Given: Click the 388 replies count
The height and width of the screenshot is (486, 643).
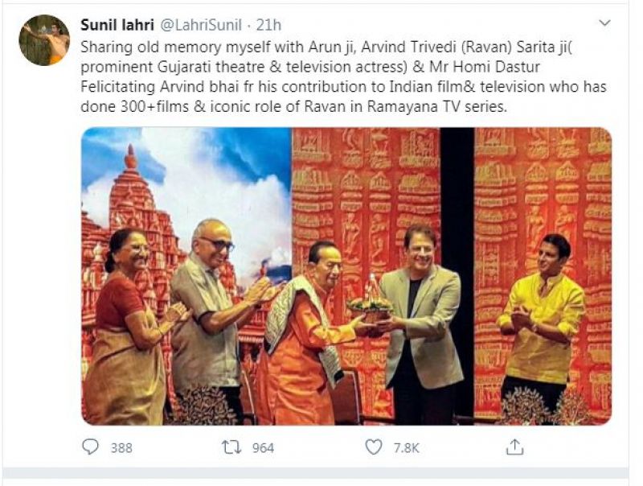Looking at the screenshot, I should [x=121, y=448].
